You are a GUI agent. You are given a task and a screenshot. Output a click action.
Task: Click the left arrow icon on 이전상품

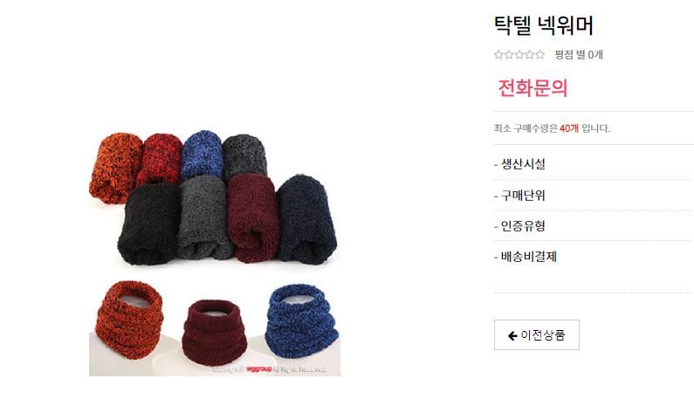pyautogui.click(x=512, y=336)
